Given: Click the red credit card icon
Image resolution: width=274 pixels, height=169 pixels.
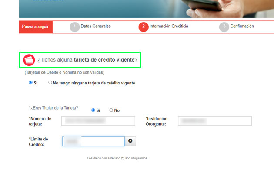Looking at the screenshot, I should click(29, 60).
